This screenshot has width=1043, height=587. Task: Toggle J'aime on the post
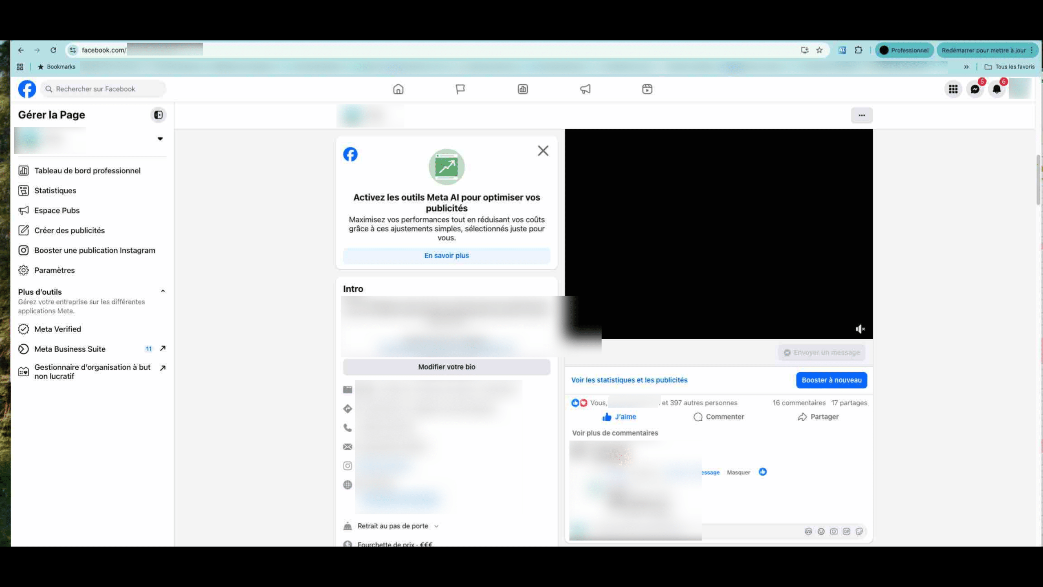pos(619,417)
